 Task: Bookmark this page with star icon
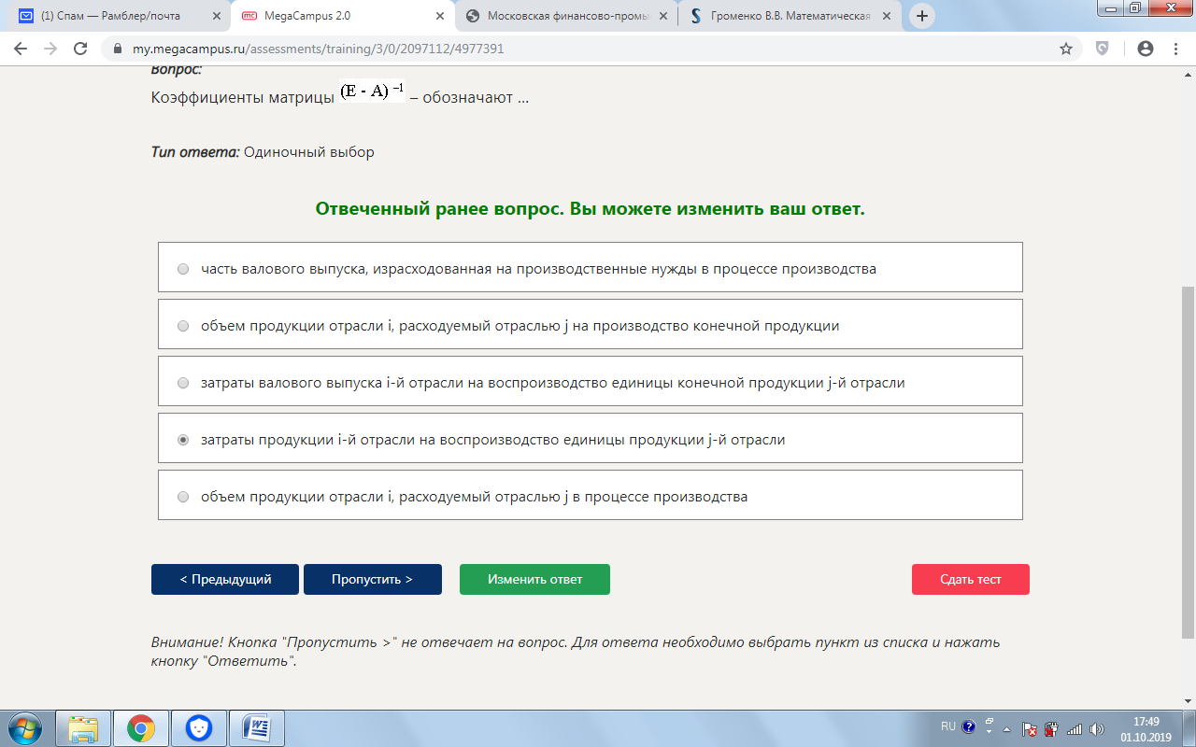tap(1066, 49)
